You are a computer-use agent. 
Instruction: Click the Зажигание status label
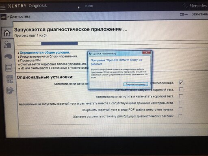[x=199, y=14]
